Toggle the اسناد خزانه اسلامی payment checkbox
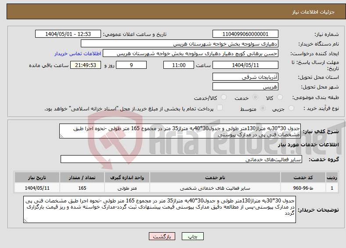This screenshot has width=346, height=248. (x=220, y=108)
